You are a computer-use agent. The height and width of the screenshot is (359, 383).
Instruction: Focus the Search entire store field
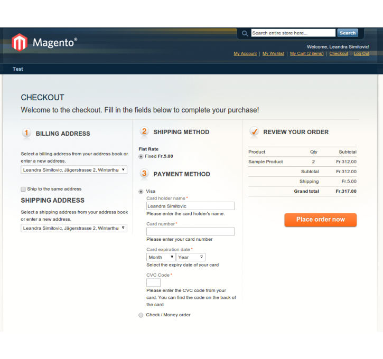(x=293, y=33)
